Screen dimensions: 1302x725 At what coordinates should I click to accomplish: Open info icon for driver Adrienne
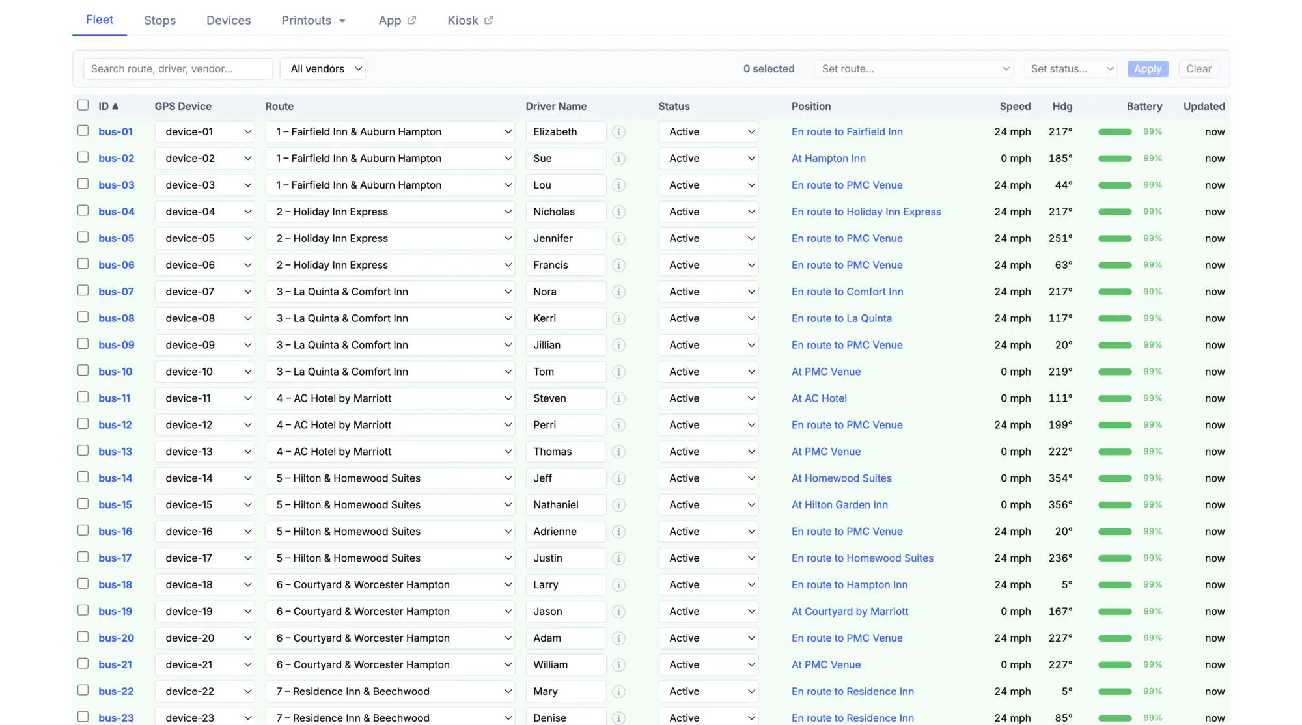tap(618, 532)
